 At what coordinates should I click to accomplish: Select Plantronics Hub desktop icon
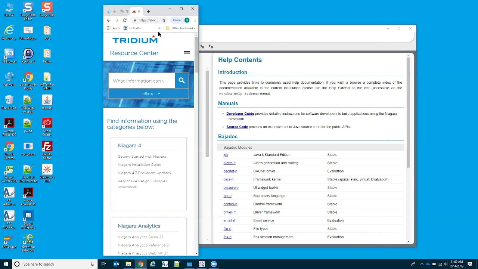click(47, 173)
